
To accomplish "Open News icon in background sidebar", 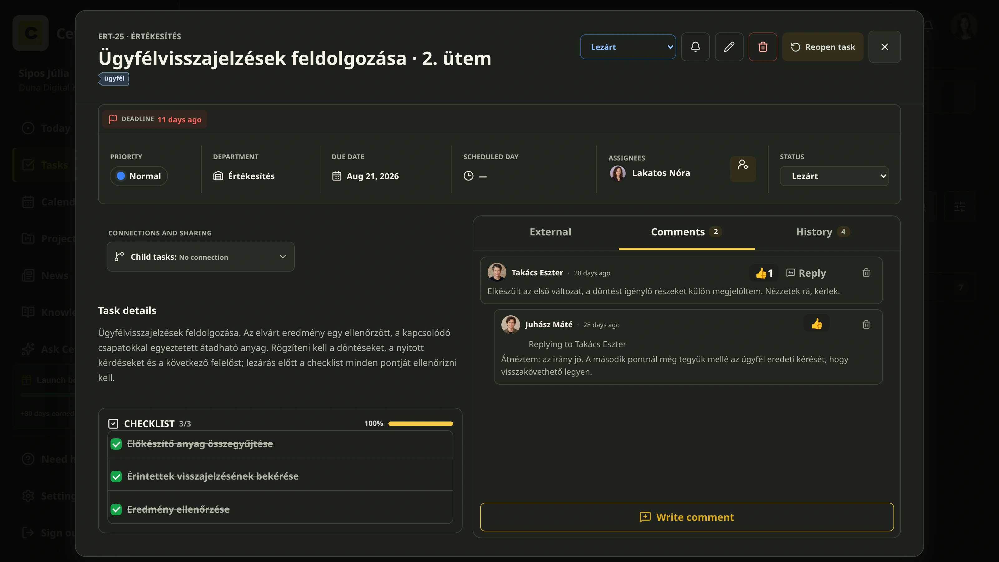I will point(28,275).
